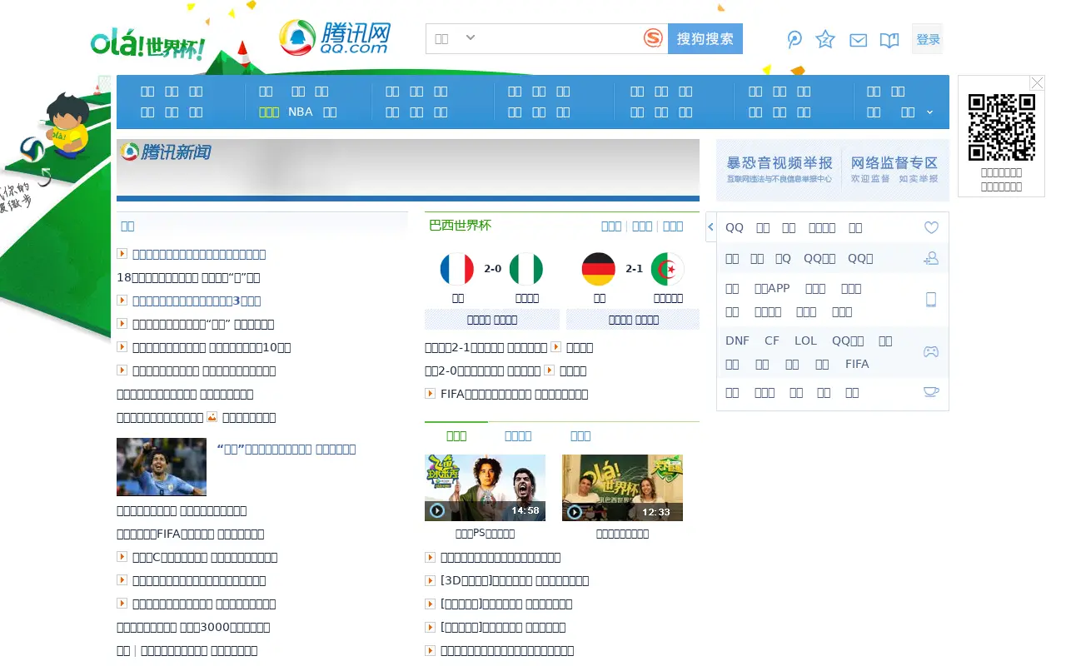The width and height of the screenshot is (1066, 666).
Task: Click the 腾讯新闻 logo
Action: point(167,152)
